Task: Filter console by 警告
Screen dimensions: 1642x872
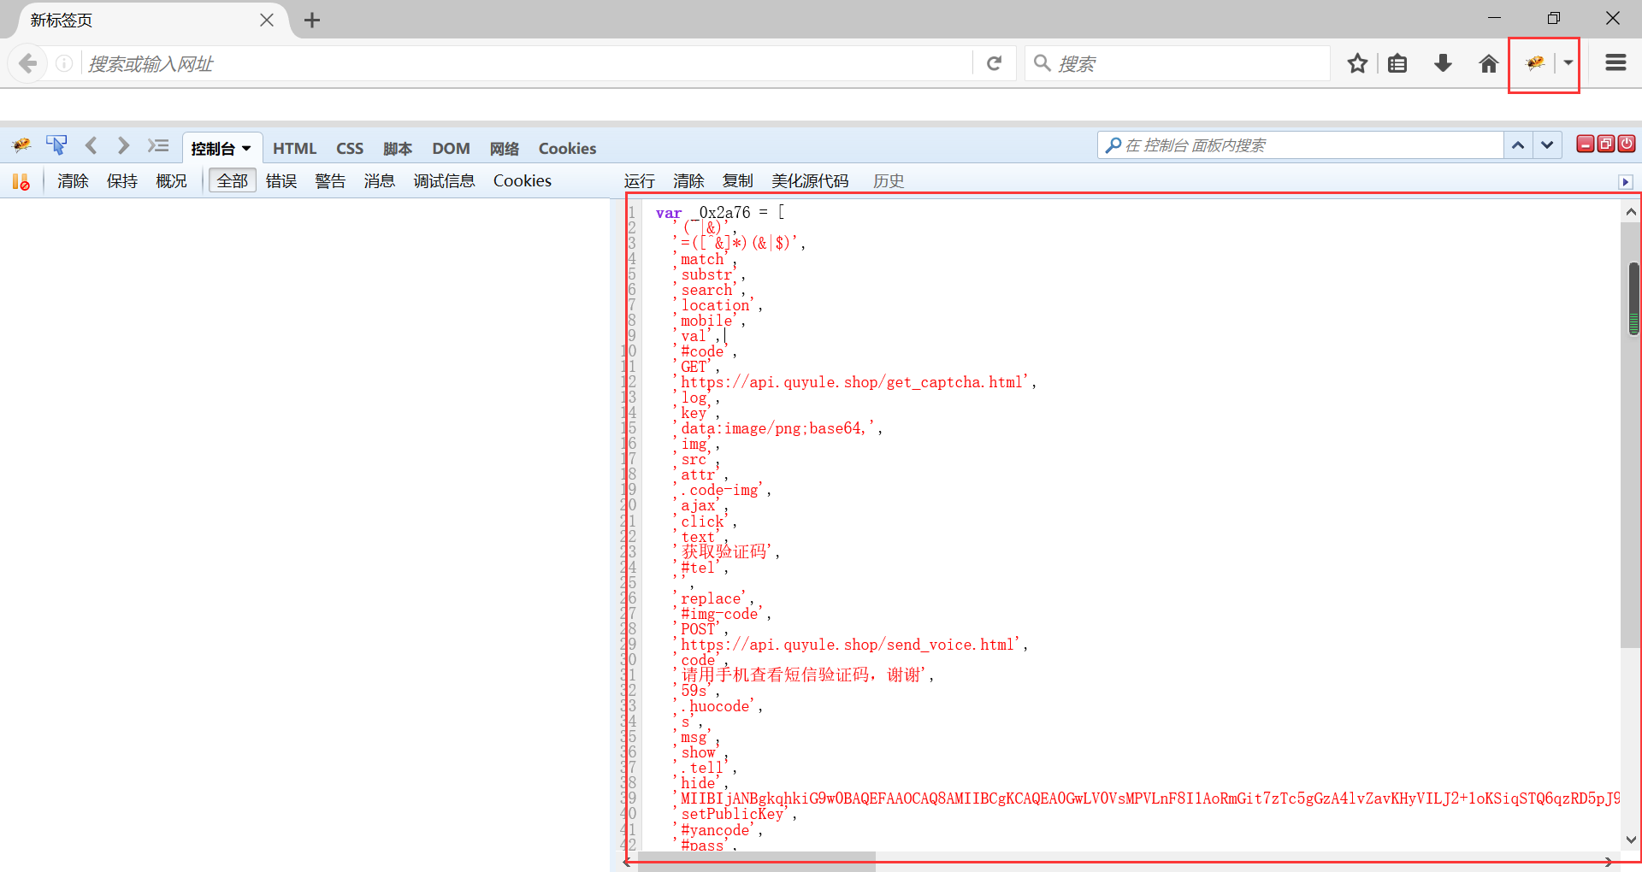Action: (x=330, y=181)
